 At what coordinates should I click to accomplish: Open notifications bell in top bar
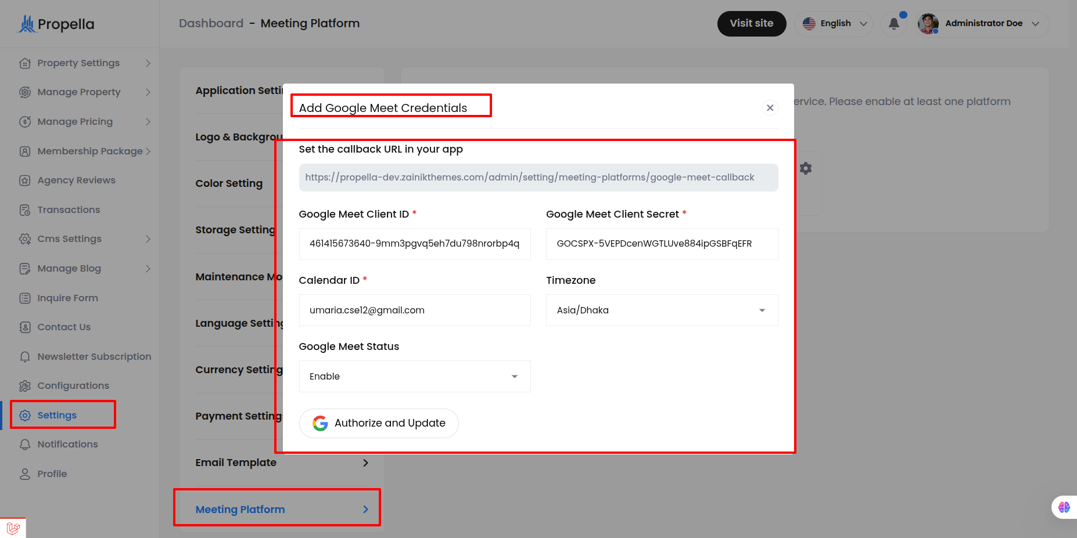(x=894, y=24)
